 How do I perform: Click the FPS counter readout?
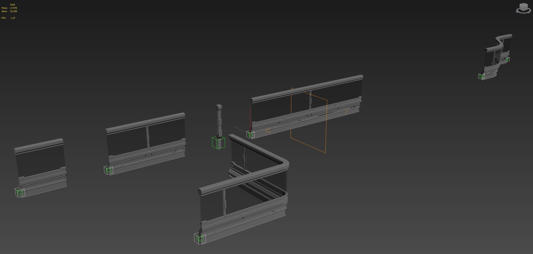pos(9,18)
